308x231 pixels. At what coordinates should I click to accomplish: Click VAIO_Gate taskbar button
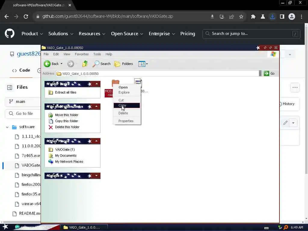click(x=84, y=227)
